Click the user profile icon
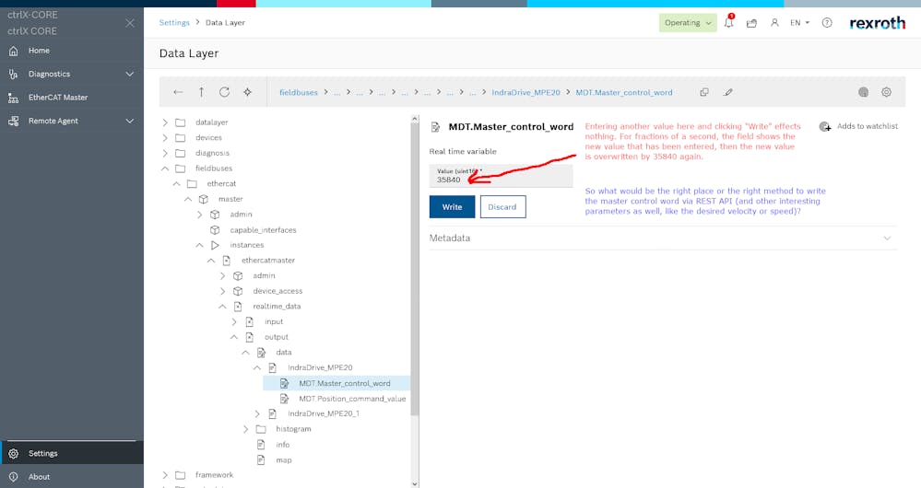 pyautogui.click(x=774, y=23)
